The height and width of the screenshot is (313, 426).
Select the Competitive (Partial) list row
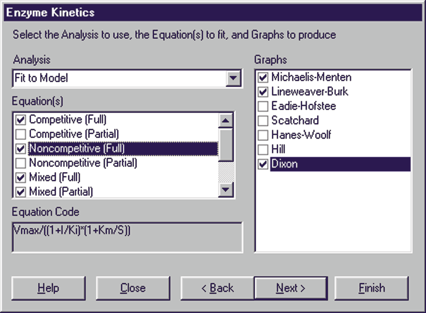(116, 134)
